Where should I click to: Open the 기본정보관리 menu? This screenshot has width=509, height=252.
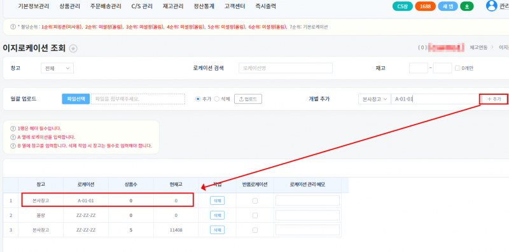(34, 6)
